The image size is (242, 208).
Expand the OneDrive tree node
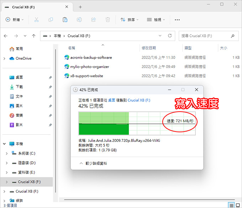click(x=4, y=59)
